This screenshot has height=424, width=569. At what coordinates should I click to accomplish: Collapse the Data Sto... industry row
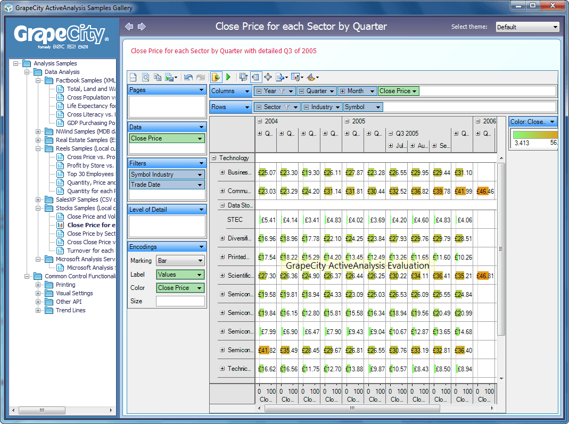point(222,205)
